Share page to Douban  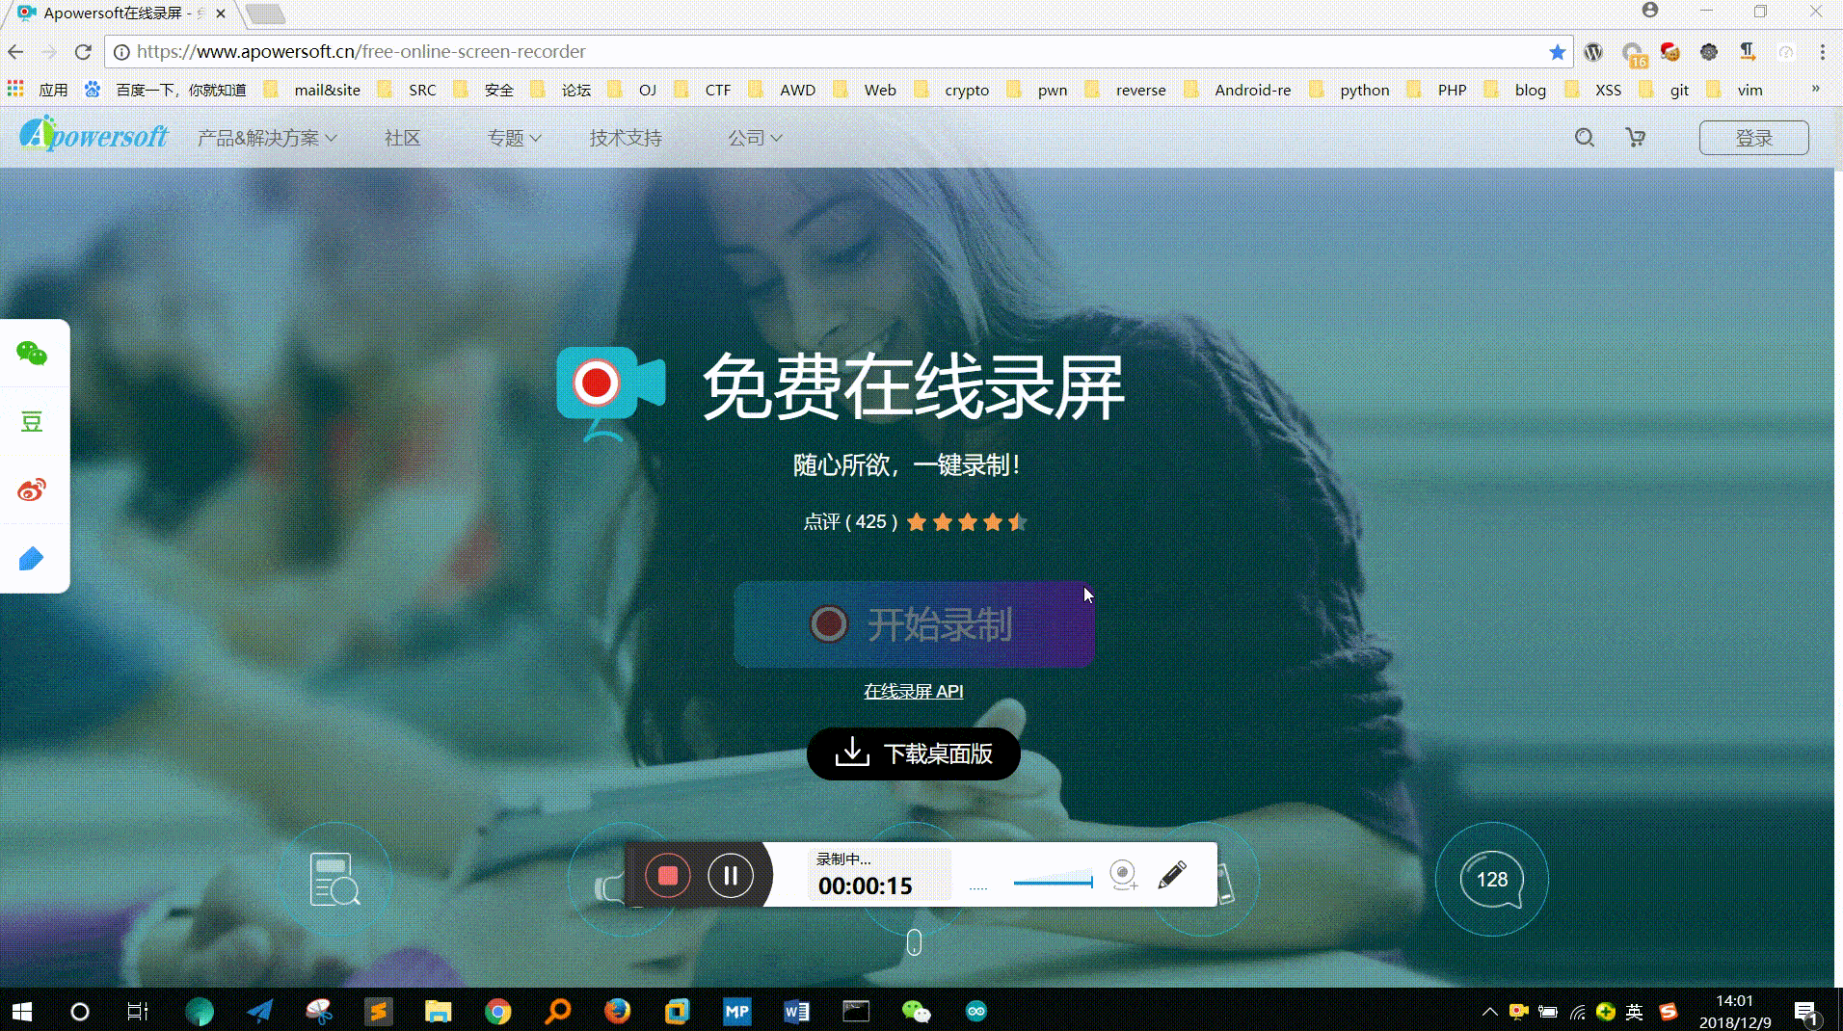(32, 422)
